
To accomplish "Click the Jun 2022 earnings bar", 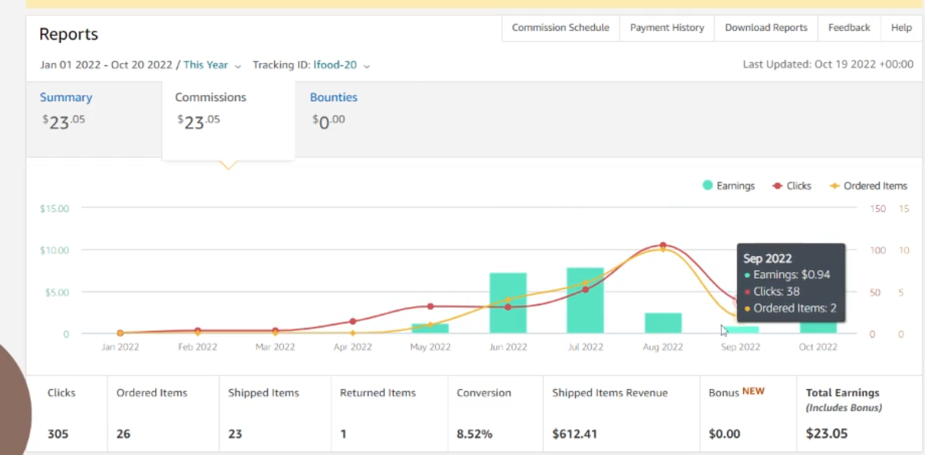I will pos(508,303).
